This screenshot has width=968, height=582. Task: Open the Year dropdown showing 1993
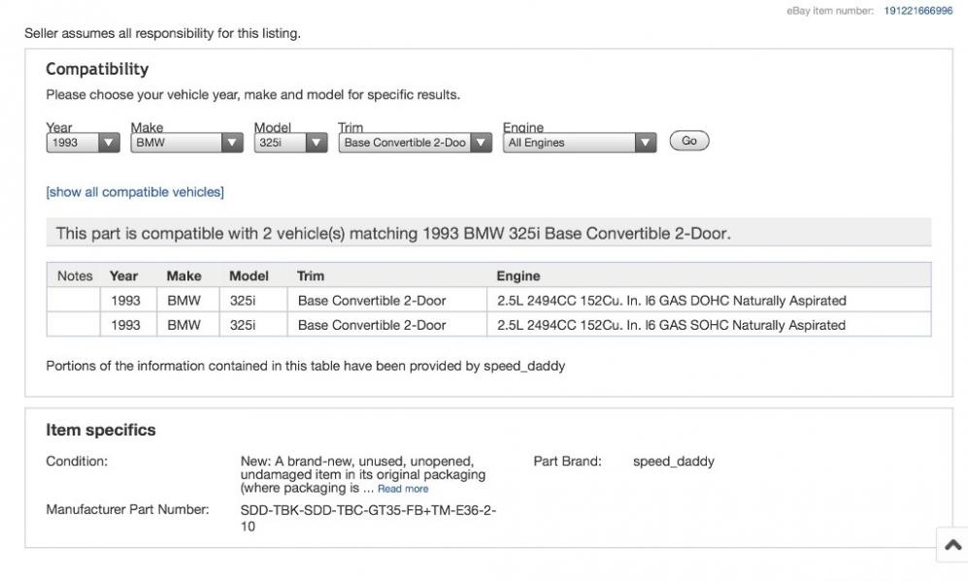[x=83, y=143]
